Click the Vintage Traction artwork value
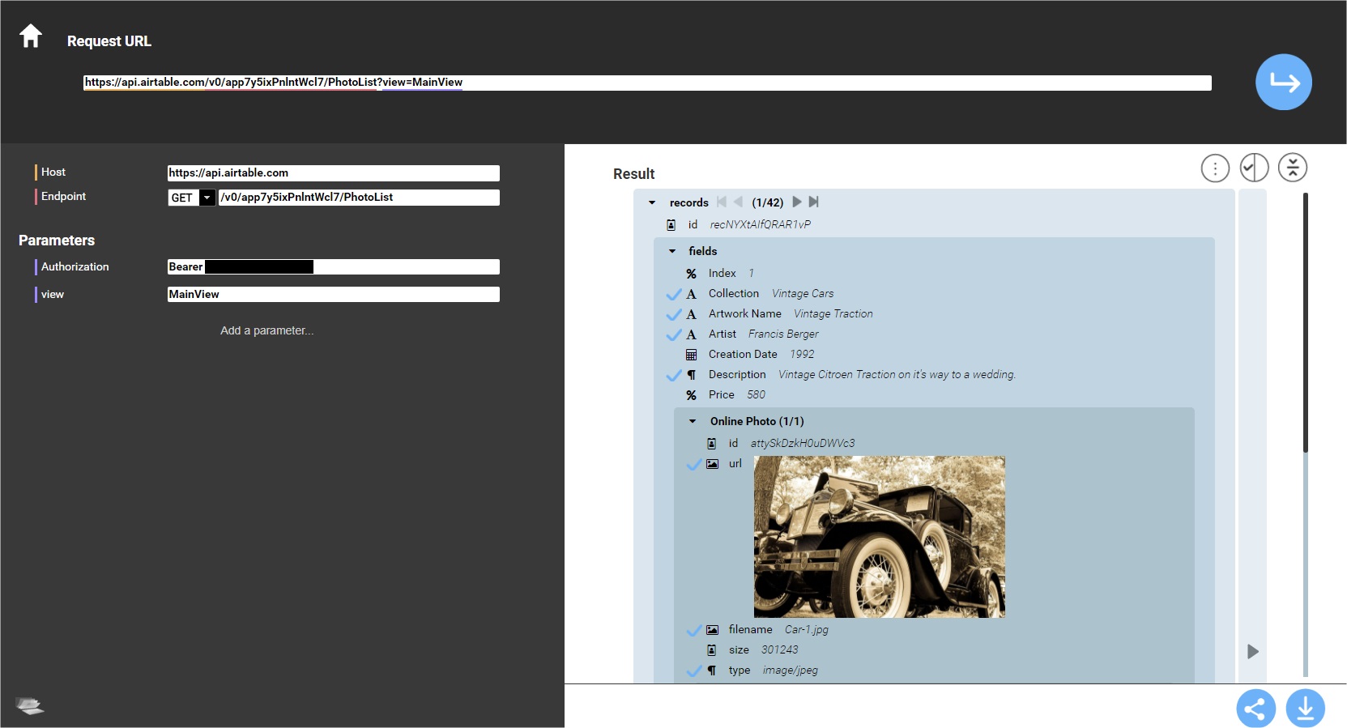Screen dimensions: 1347x728 pos(833,313)
